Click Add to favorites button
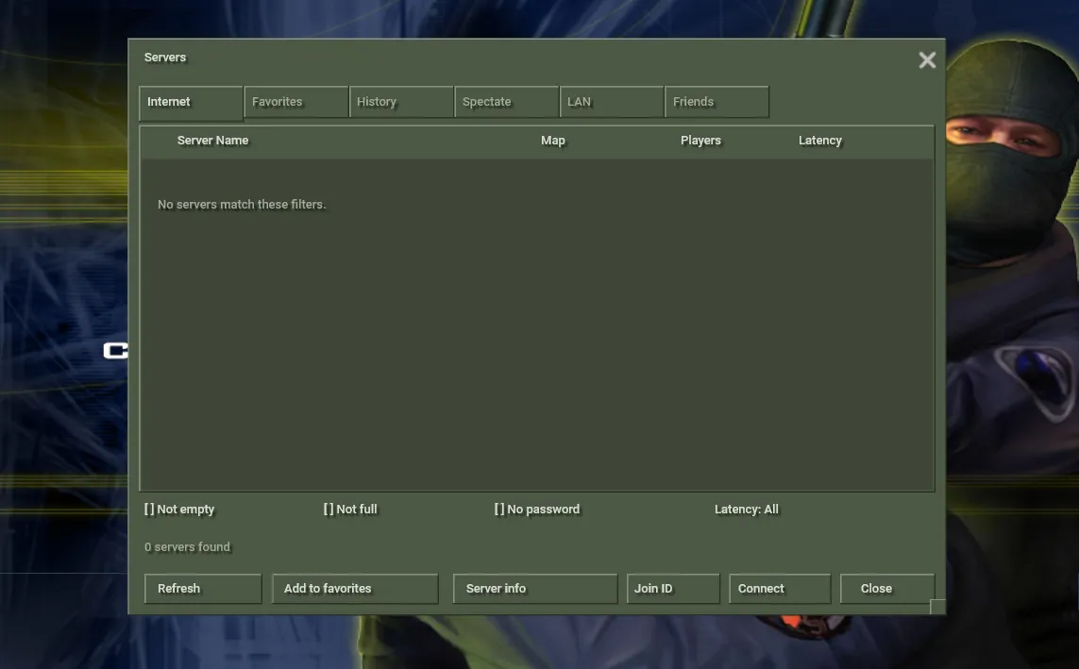 355,589
